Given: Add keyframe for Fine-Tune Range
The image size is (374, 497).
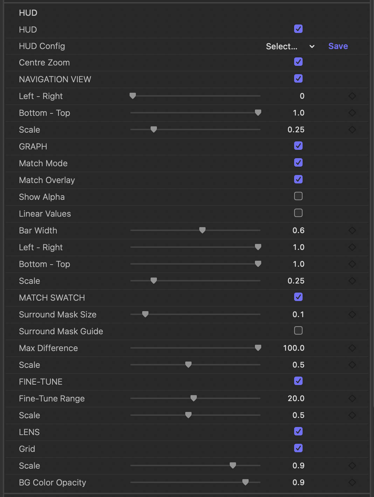Looking at the screenshot, I should (x=352, y=398).
